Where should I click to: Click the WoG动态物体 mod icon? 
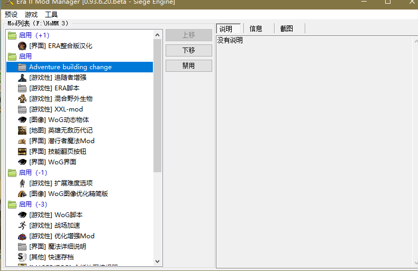click(x=22, y=120)
